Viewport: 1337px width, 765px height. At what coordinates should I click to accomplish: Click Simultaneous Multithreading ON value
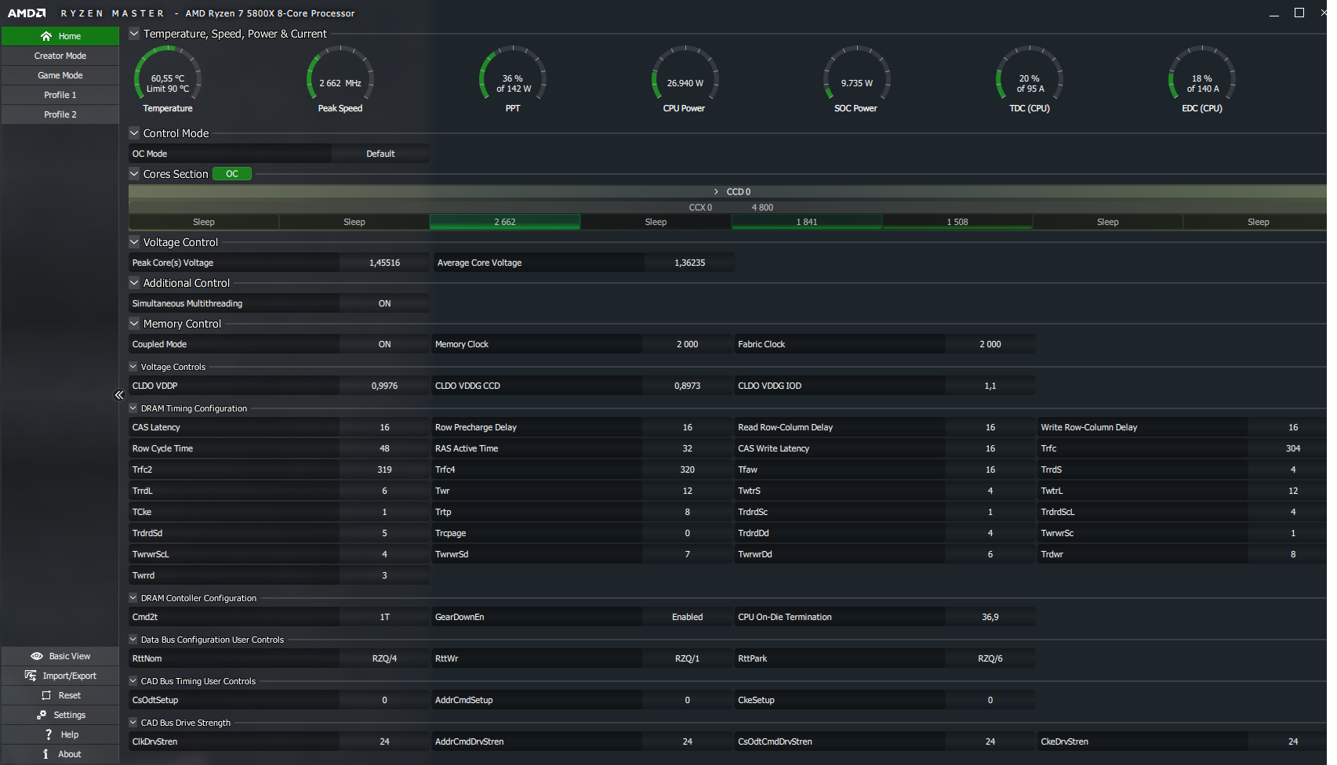pos(384,303)
